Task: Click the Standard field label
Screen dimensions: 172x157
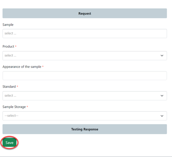Action: 9,87
